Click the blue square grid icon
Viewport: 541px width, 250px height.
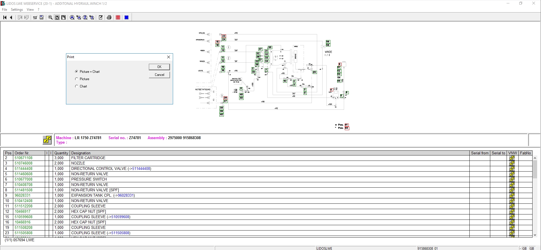pyautogui.click(x=127, y=17)
